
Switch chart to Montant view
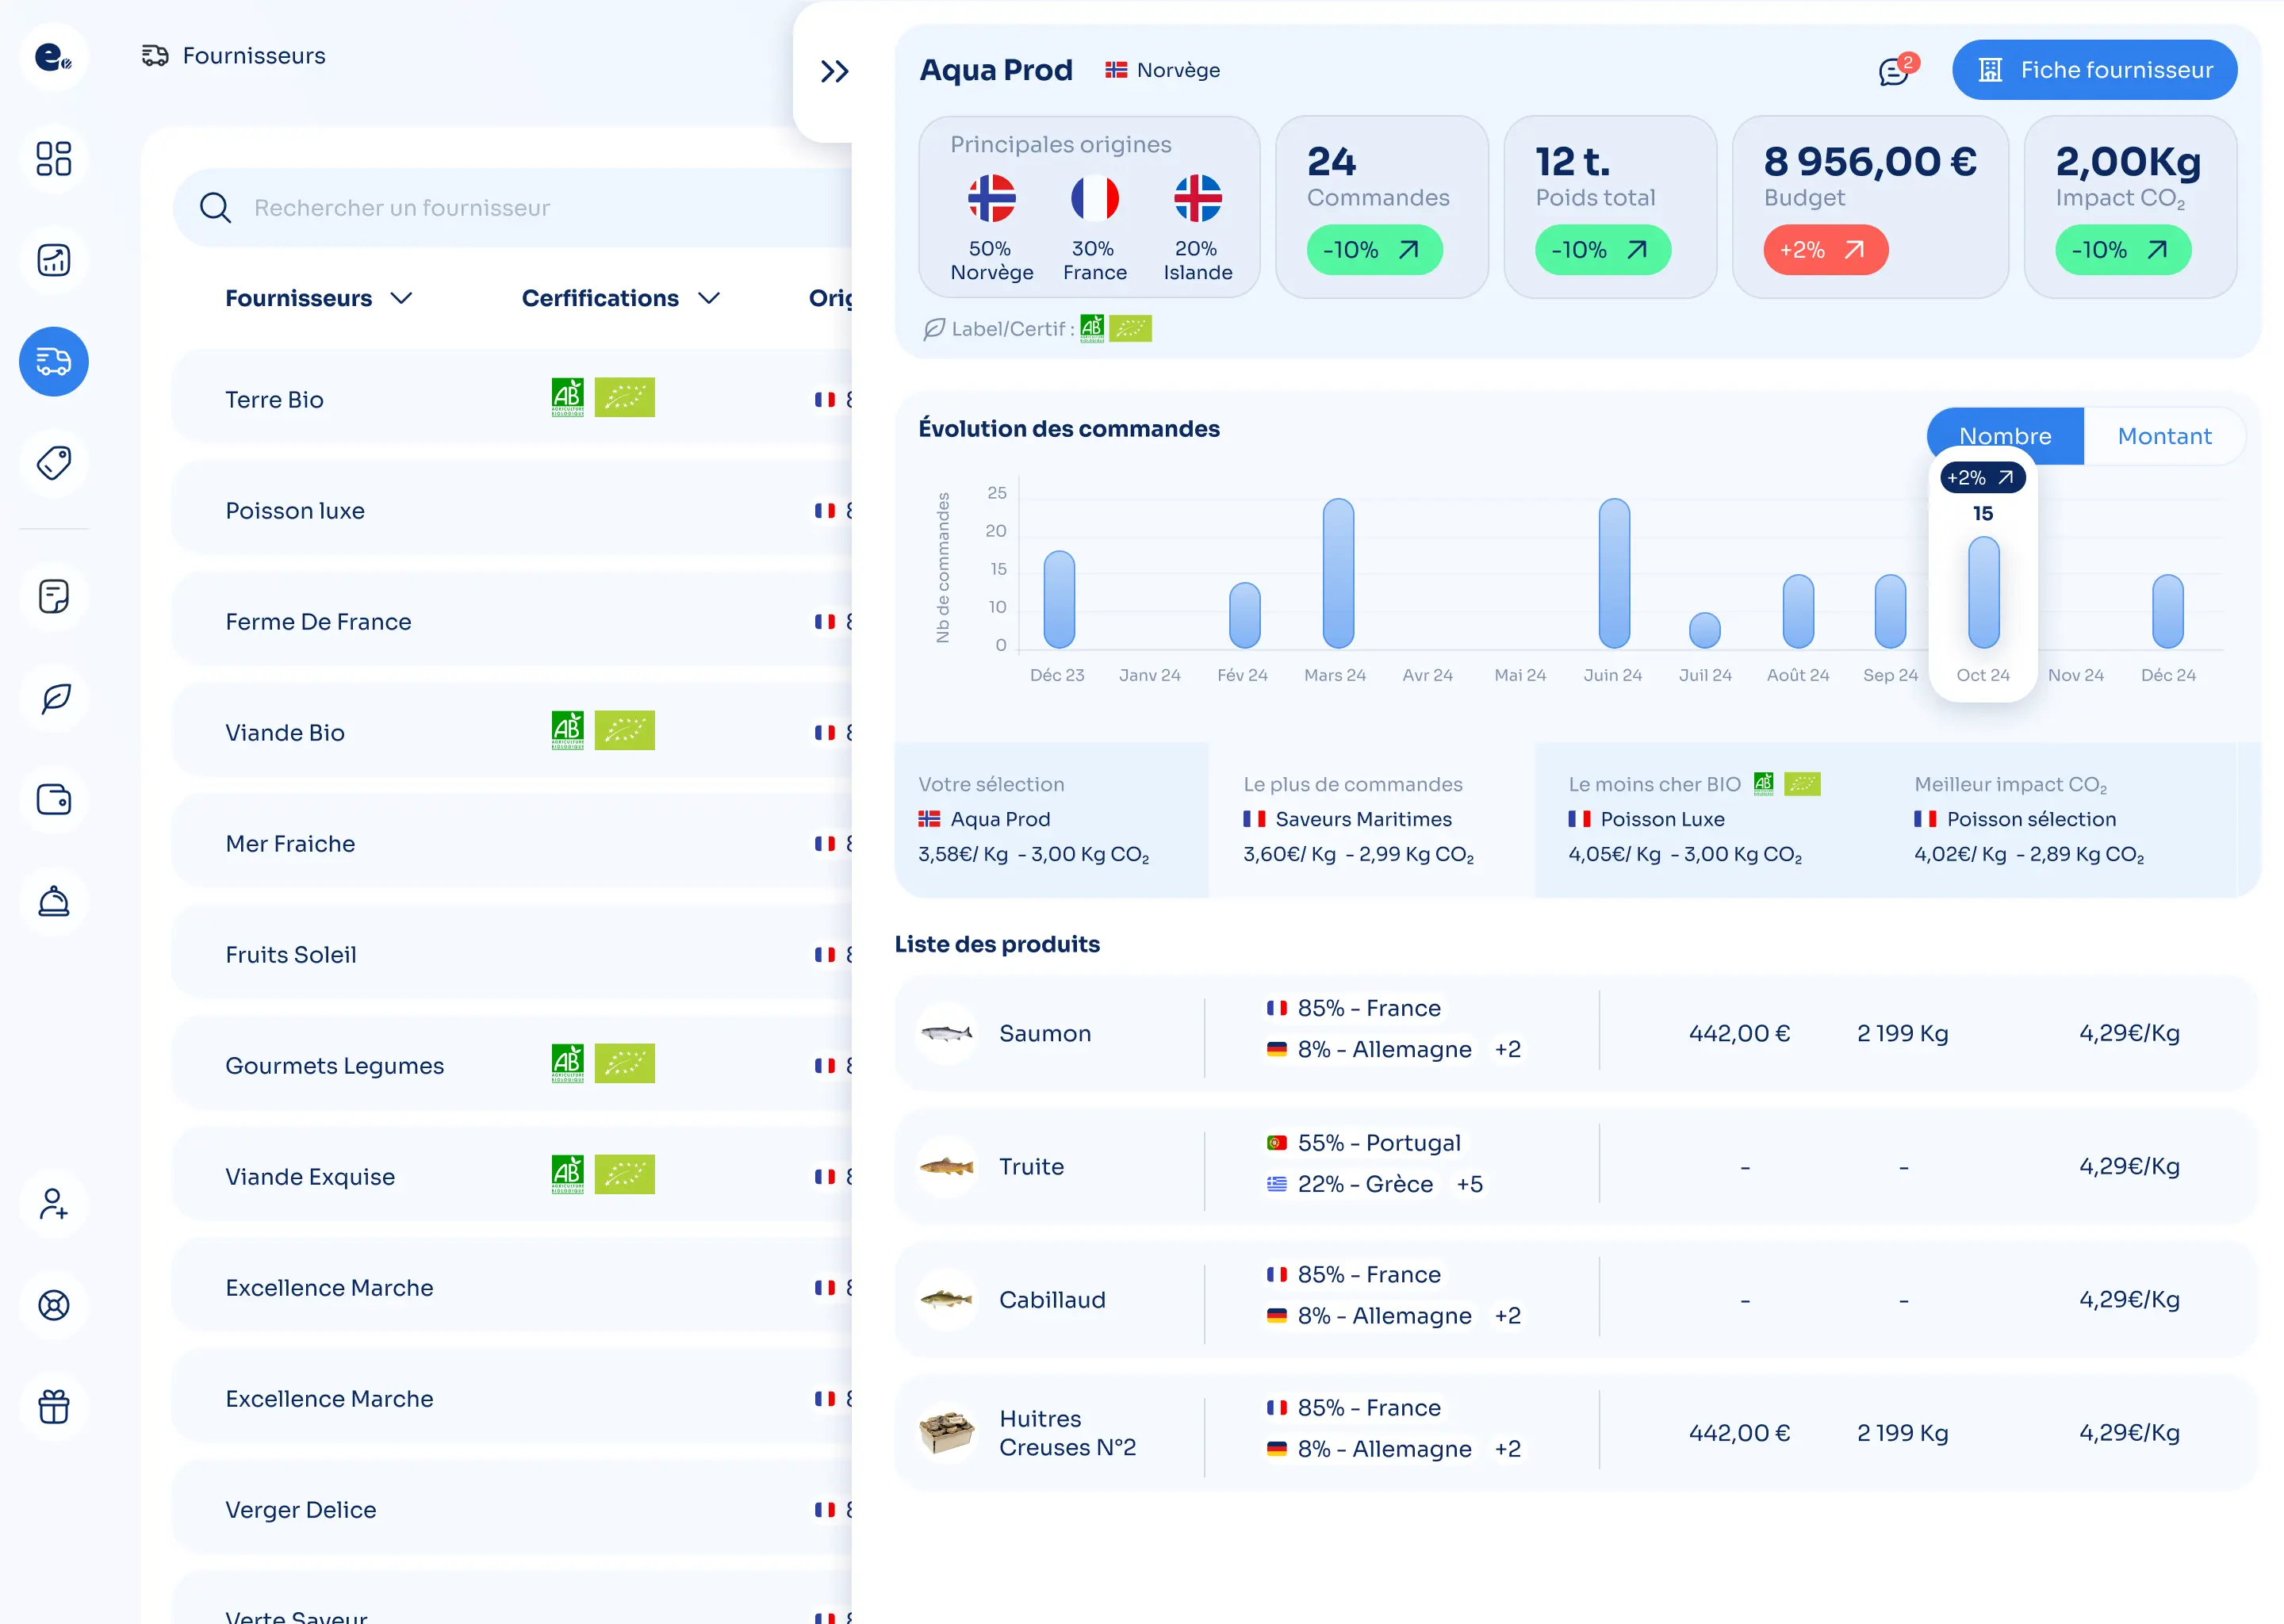point(2164,436)
